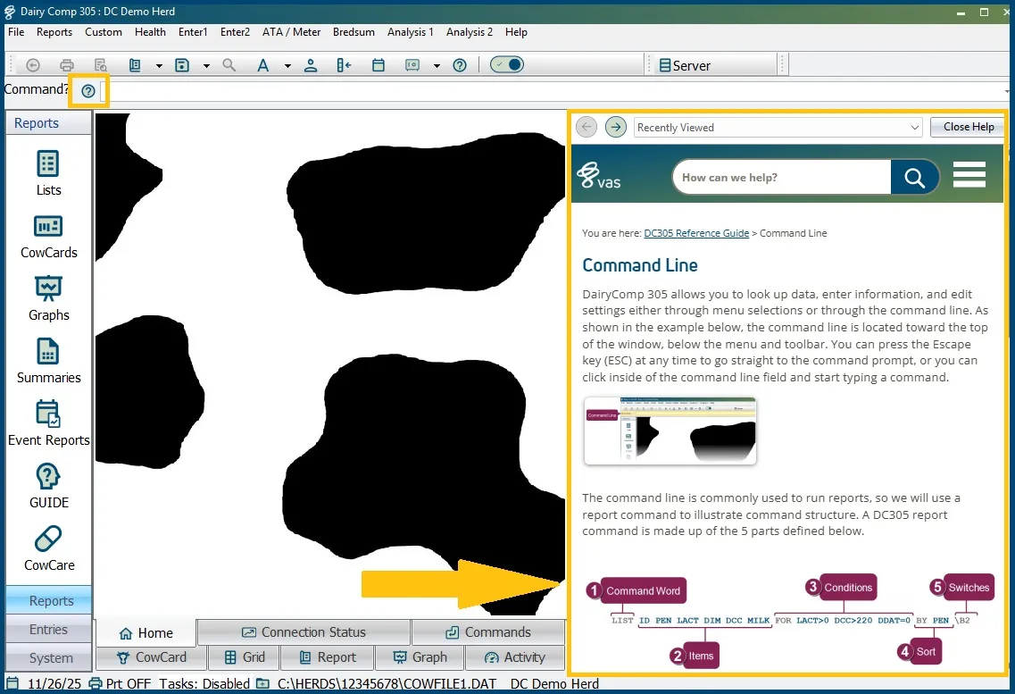Image resolution: width=1015 pixels, height=694 pixels.
Task: Open Lists in the sidebar
Action: coord(48,173)
